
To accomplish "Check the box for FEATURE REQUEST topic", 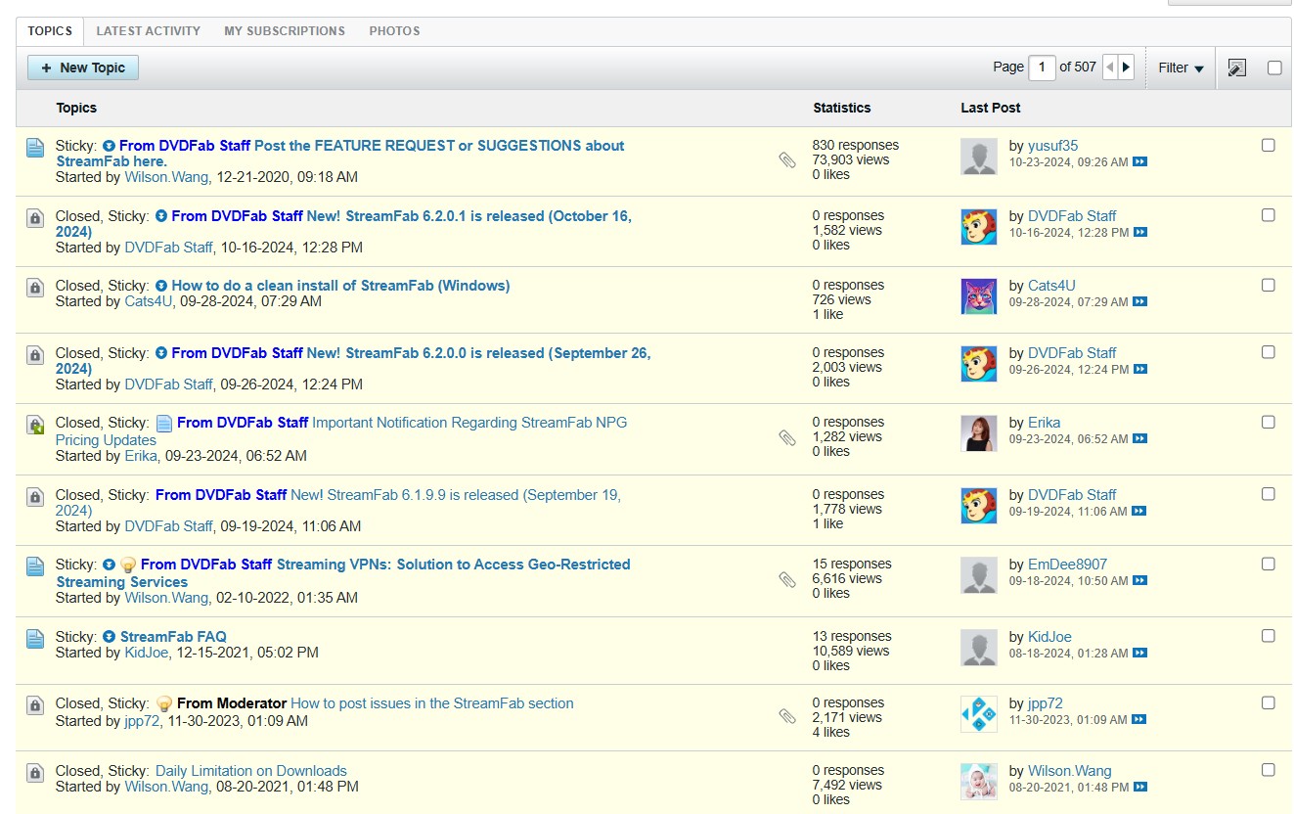I will point(1269,146).
